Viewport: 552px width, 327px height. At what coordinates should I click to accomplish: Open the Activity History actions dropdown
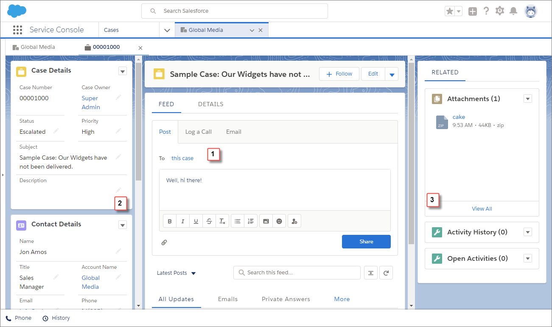528,232
